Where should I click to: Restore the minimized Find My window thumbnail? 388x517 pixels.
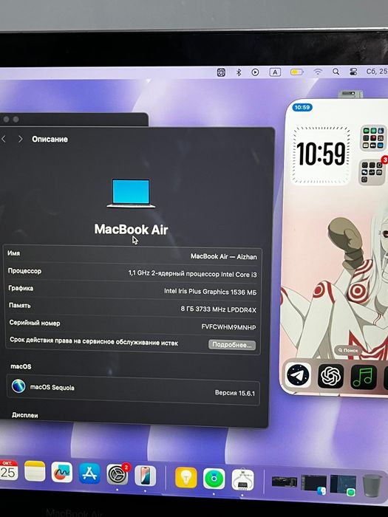click(343, 485)
